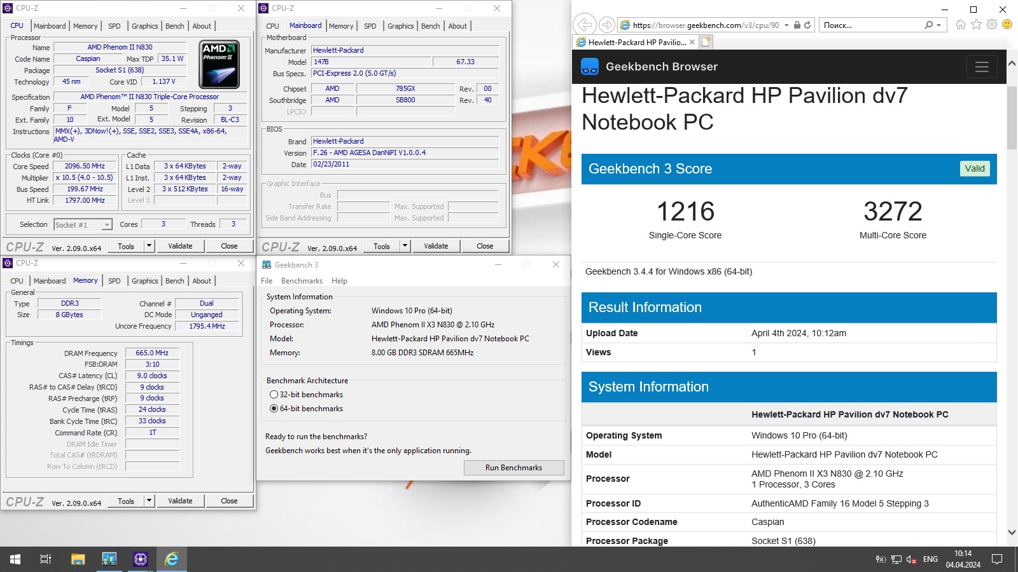Viewport: 1018px width, 572px height.
Task: Open Tools dropdown arrow in Mainboard window
Action: coord(405,246)
